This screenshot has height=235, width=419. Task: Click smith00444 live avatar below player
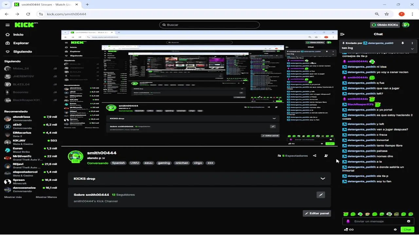click(76, 157)
